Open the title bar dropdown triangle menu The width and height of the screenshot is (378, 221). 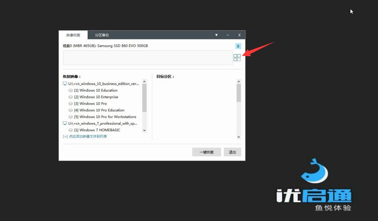pyautogui.click(x=216, y=35)
